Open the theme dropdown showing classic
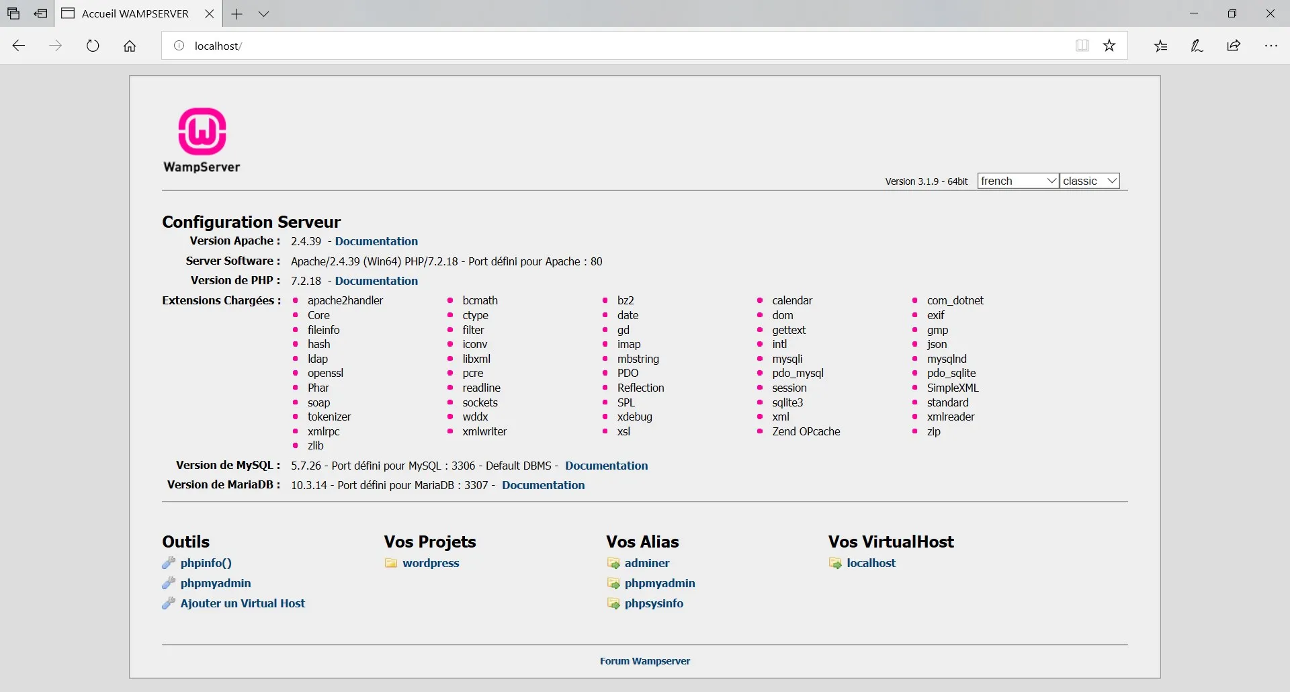Image resolution: width=1290 pixels, height=692 pixels. pyautogui.click(x=1089, y=181)
